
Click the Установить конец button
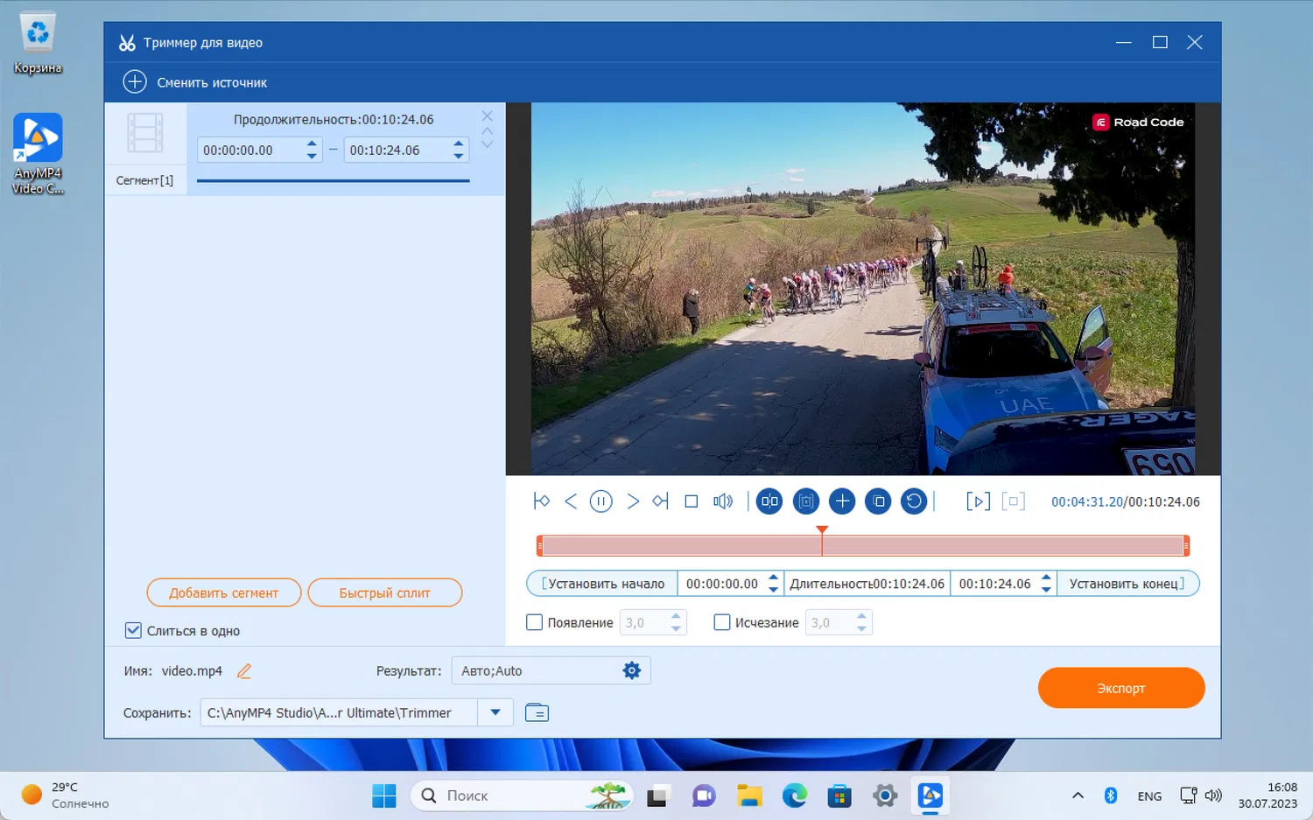tap(1127, 584)
